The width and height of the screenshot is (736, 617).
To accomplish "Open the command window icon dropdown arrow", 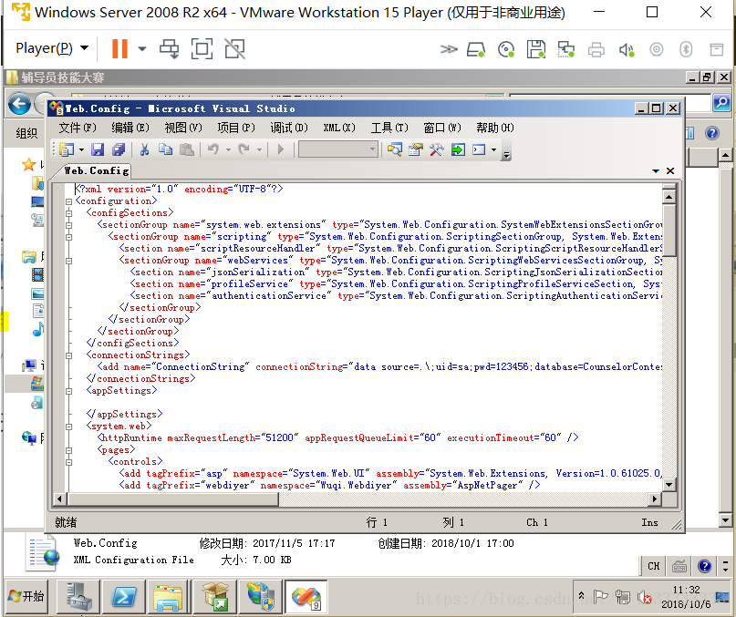I will click(493, 150).
